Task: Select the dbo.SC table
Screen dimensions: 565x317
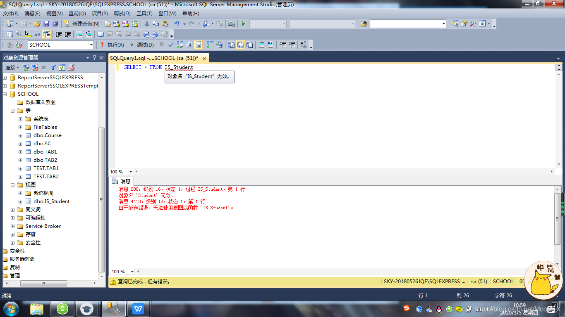Action: (x=42, y=144)
